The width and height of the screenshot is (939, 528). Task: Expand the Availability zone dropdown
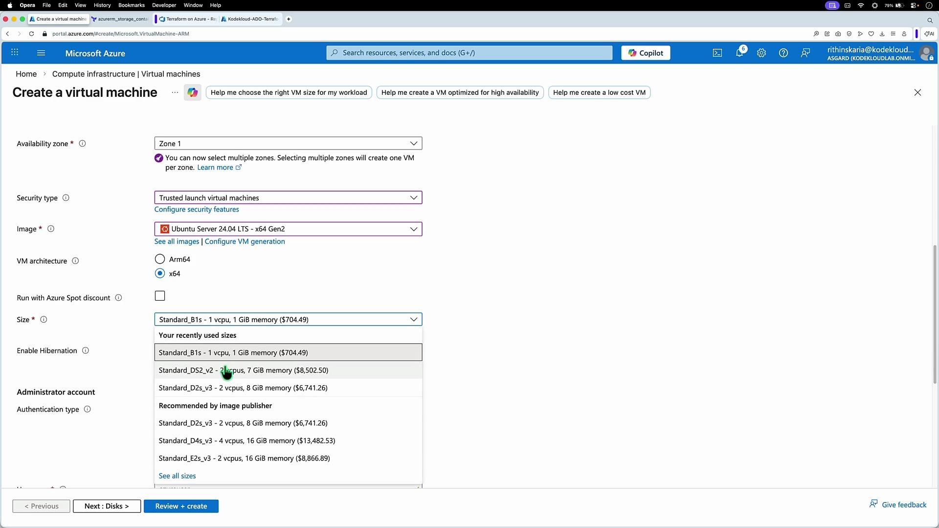(x=288, y=143)
